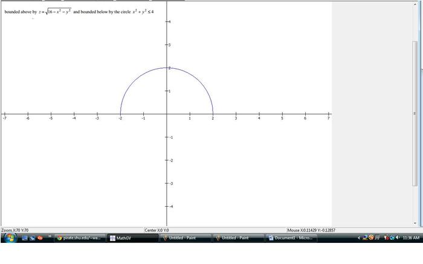Image resolution: width=423 pixels, height=264 pixels.
Task: Click the x-axis label 5
Action: coord(282,118)
